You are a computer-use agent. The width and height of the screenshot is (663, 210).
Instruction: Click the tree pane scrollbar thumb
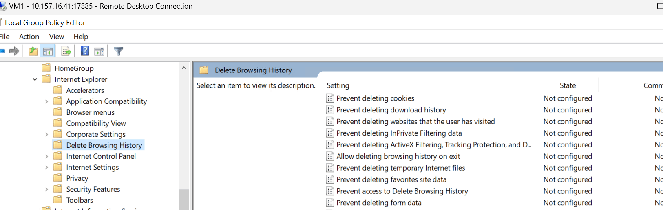pyautogui.click(x=184, y=200)
